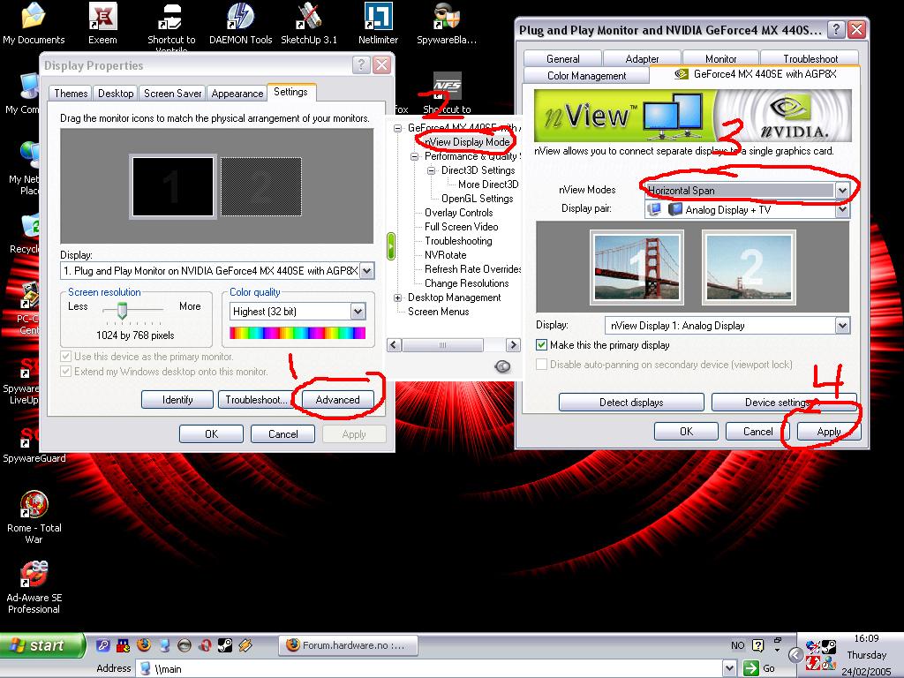Click the tree panel horizontal scrollbar left arrow
Viewport: 904px width, 678px height.
pyautogui.click(x=395, y=345)
